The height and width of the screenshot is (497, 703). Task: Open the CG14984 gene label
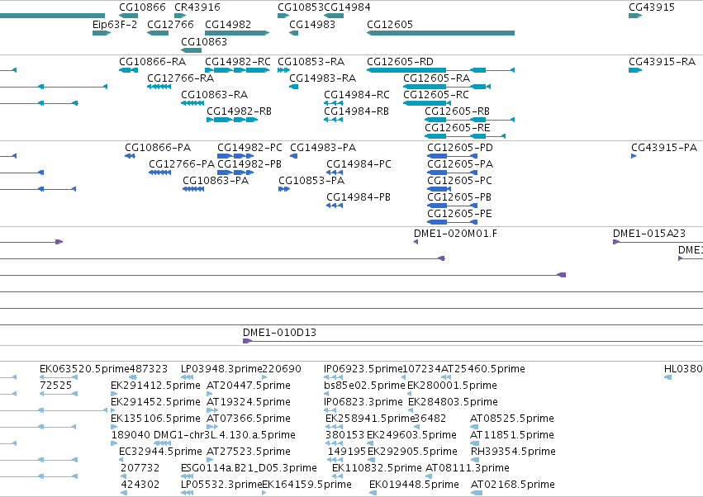tap(347, 7)
